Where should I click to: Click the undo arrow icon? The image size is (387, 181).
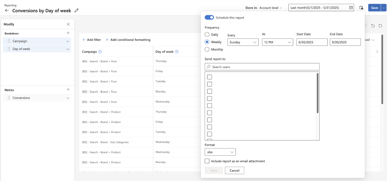coord(373,26)
